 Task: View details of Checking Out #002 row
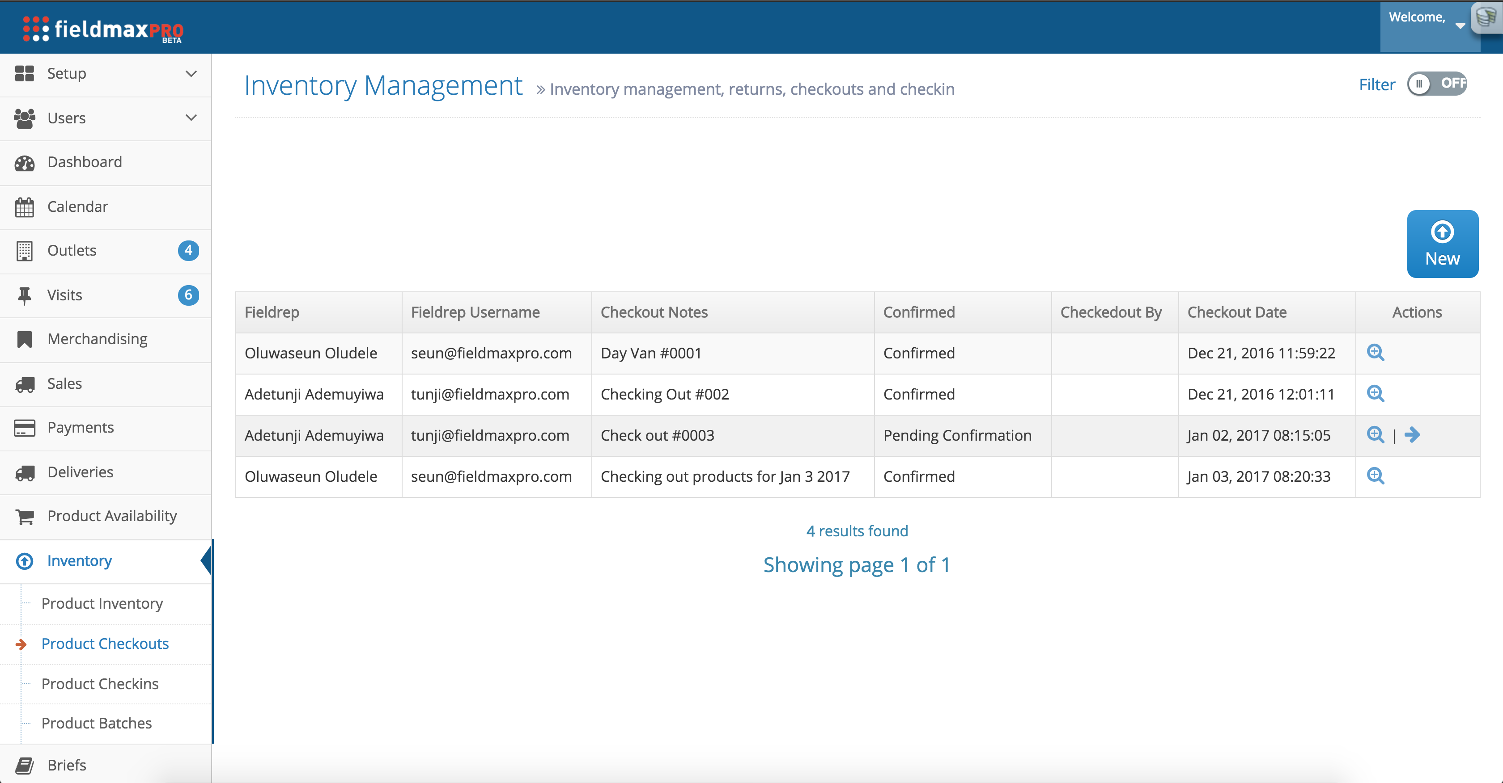pos(1375,394)
